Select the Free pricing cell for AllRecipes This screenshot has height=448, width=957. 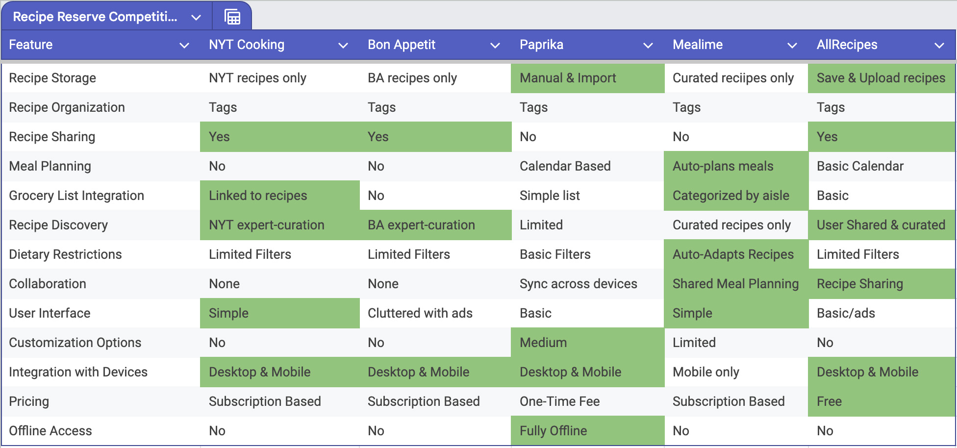point(881,401)
